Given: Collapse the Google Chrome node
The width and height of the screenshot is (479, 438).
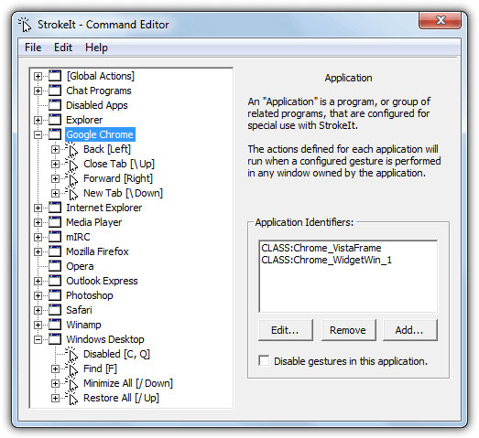Looking at the screenshot, I should pos(38,134).
